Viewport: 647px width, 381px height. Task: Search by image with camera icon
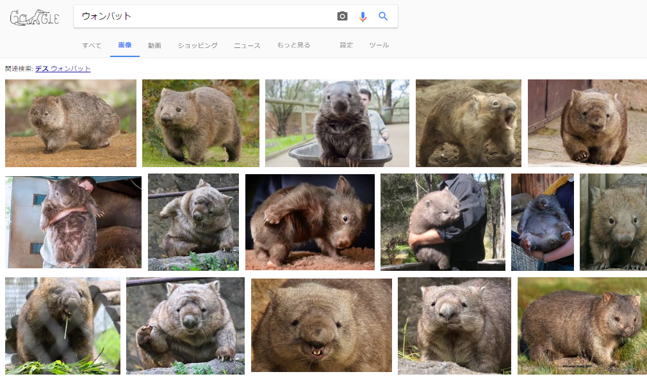click(x=342, y=16)
